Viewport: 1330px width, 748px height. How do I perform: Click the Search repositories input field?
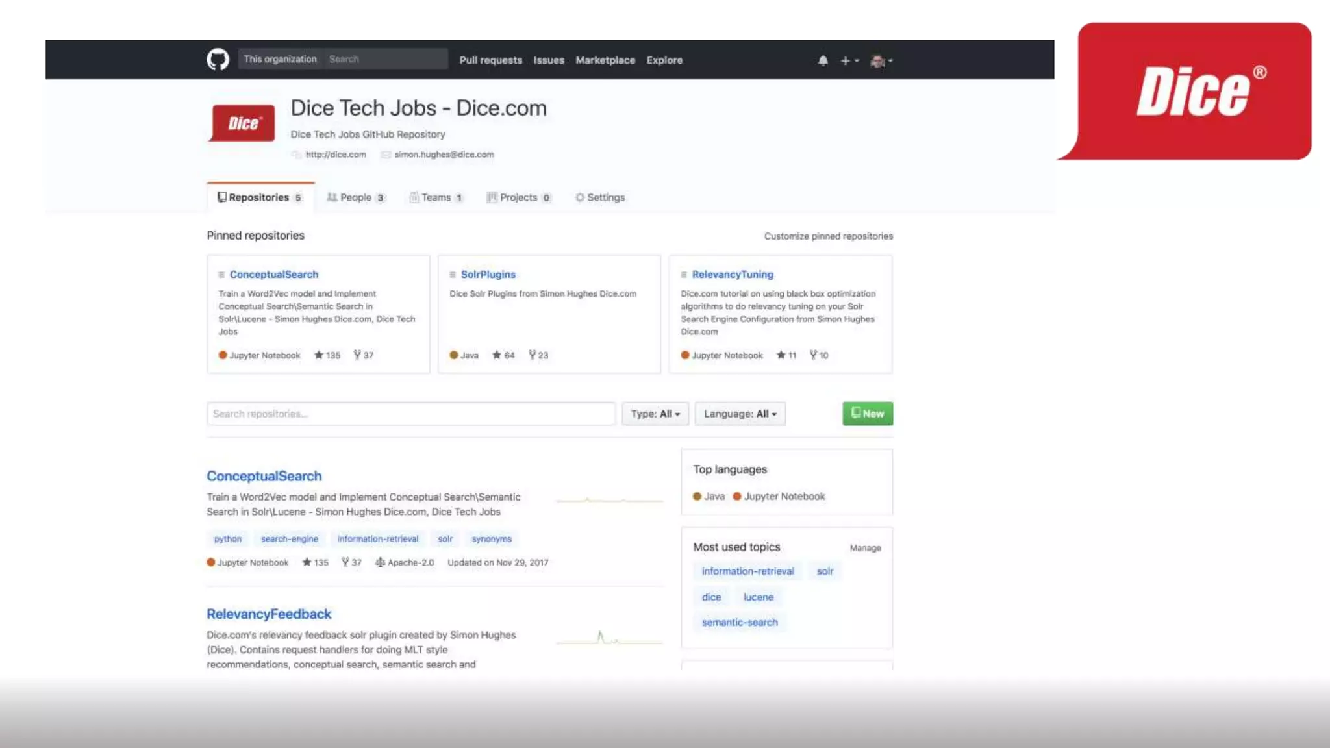410,414
